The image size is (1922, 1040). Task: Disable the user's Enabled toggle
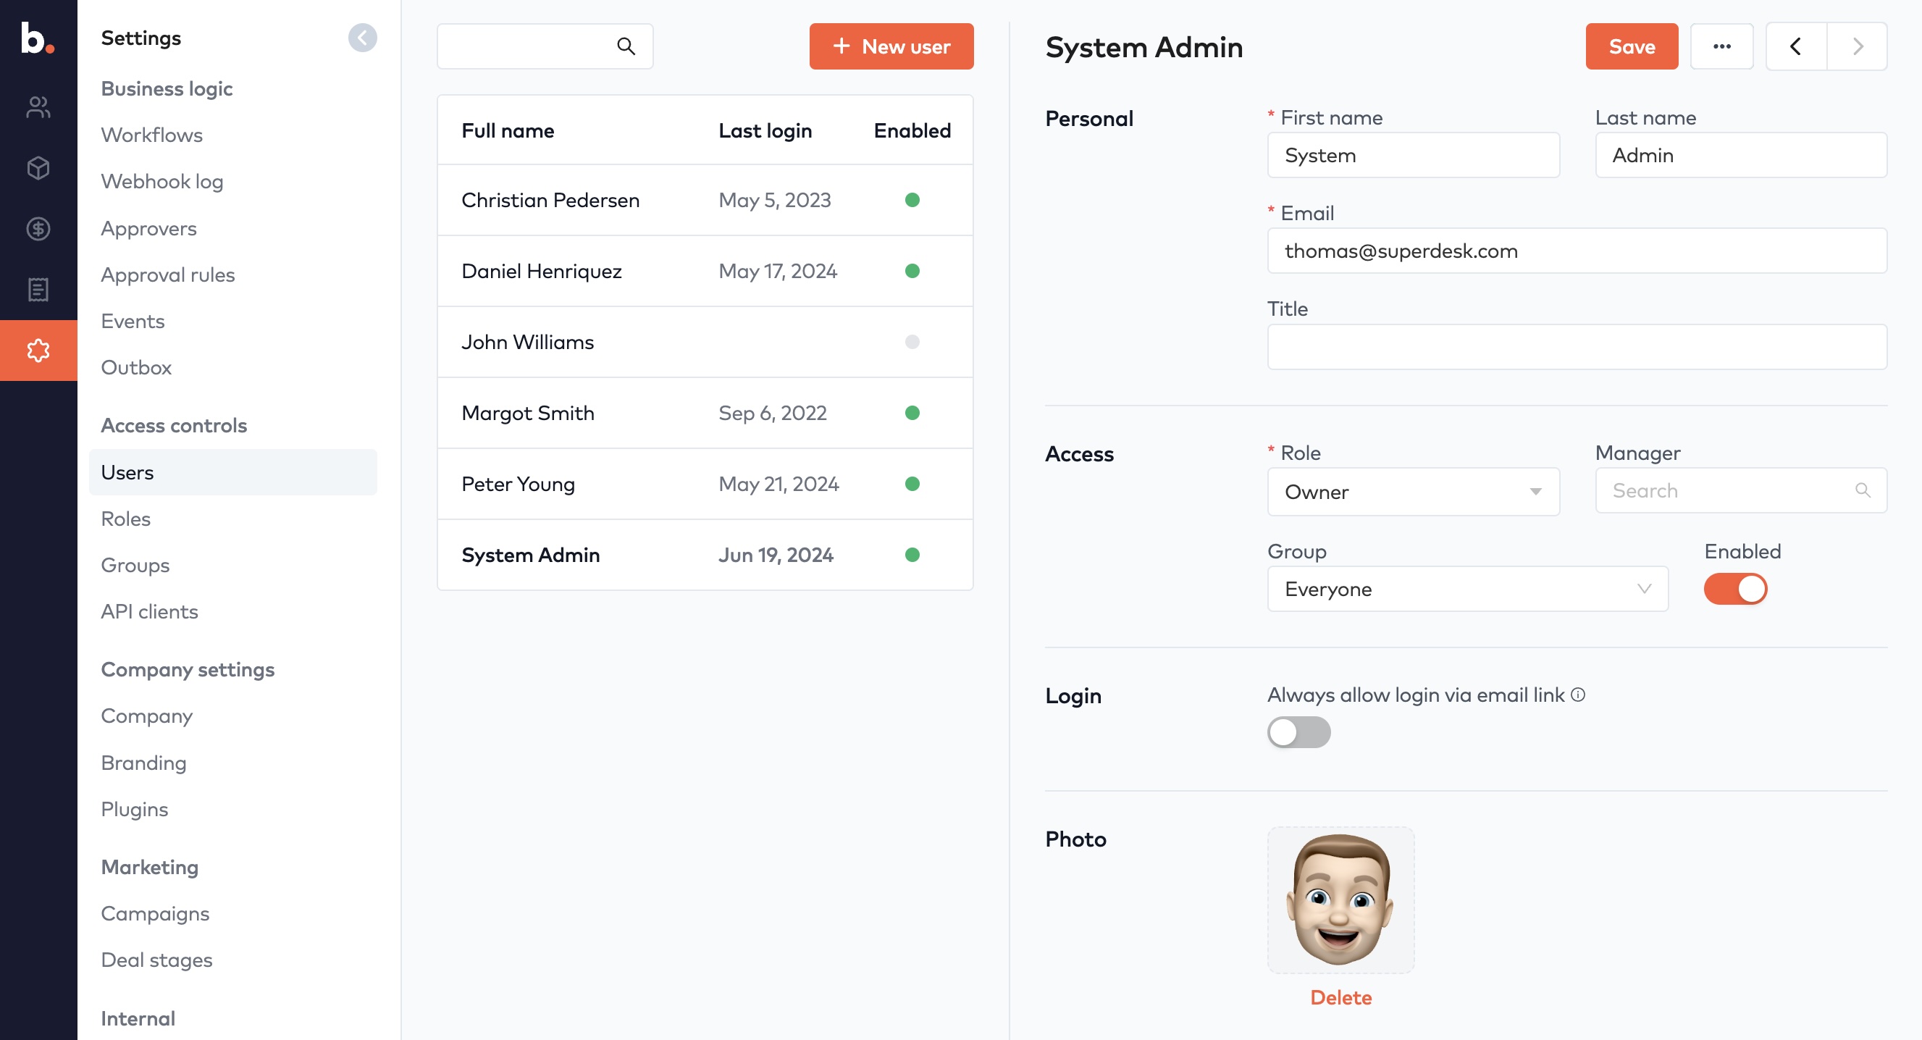tap(1734, 589)
